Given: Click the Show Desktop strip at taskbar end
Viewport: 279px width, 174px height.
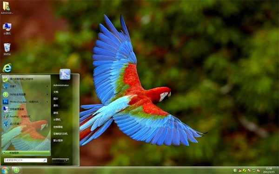Looking at the screenshot, I should (x=277, y=170).
